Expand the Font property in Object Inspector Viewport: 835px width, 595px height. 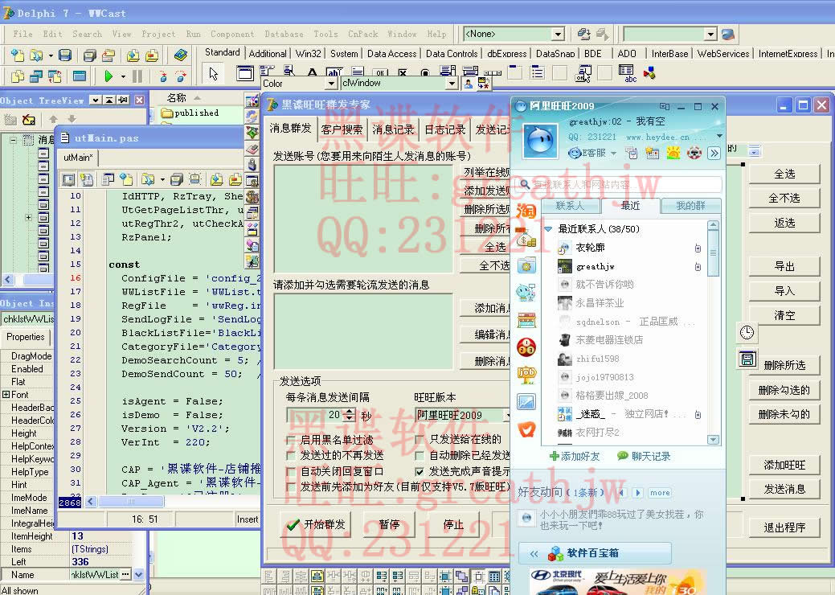coord(6,395)
